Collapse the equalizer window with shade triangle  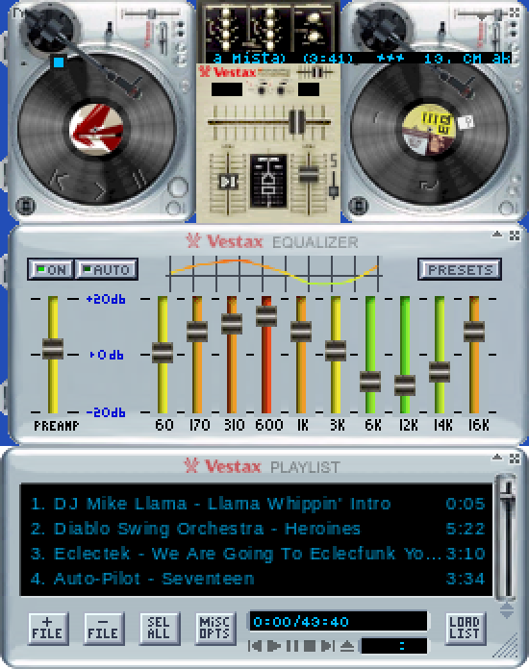coord(497,235)
